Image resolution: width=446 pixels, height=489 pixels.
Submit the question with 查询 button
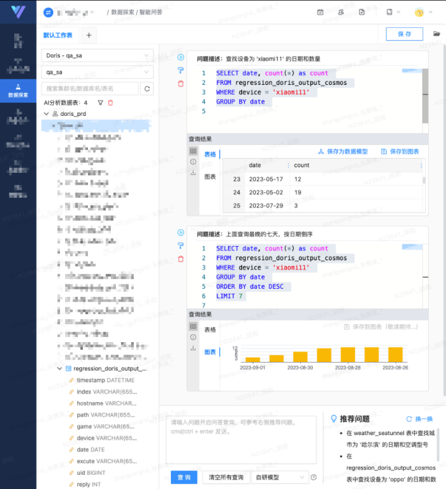(184, 477)
